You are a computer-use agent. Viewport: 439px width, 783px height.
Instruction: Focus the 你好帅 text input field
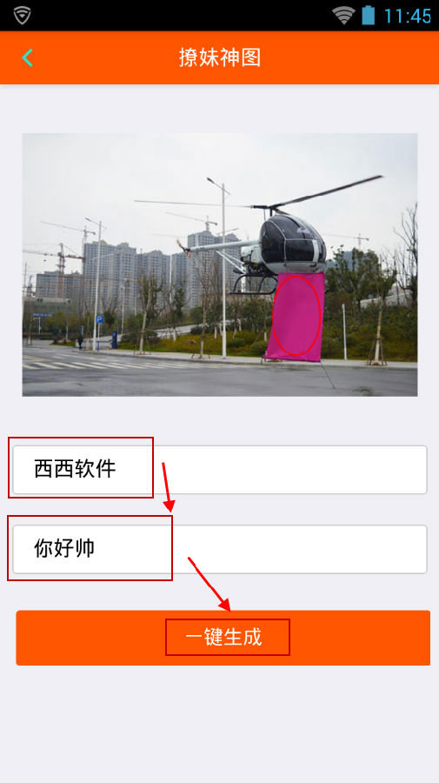pyautogui.click(x=219, y=549)
